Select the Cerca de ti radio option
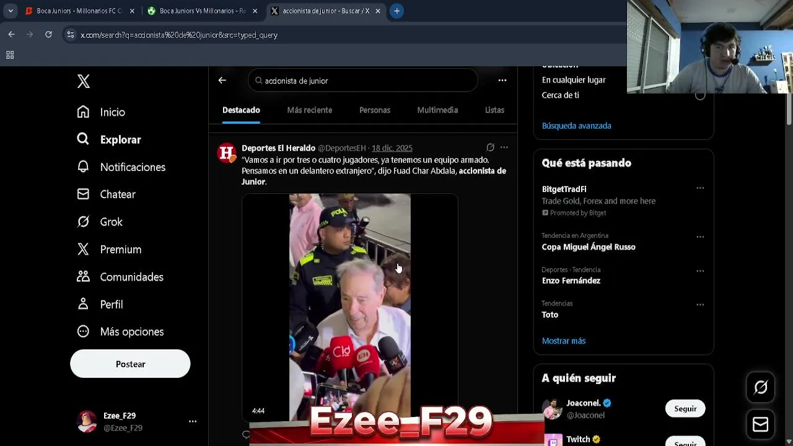The image size is (793, 446). (x=700, y=95)
